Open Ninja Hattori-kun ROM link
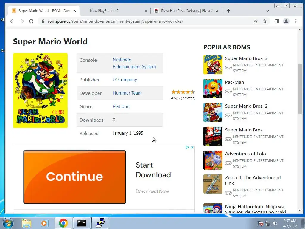 tap(255, 209)
